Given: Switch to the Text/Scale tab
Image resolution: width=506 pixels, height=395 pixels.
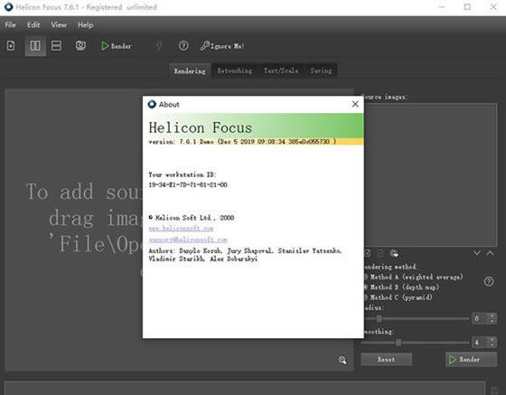Looking at the screenshot, I should [281, 71].
